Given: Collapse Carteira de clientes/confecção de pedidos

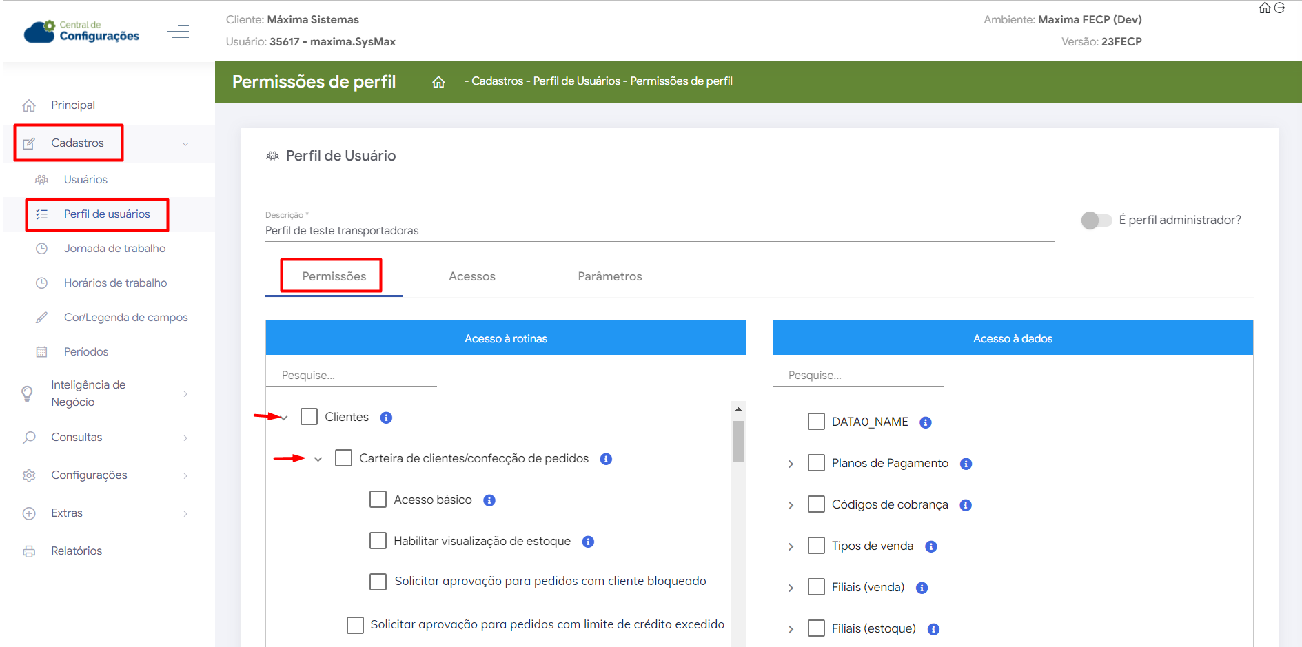Looking at the screenshot, I should pos(318,459).
